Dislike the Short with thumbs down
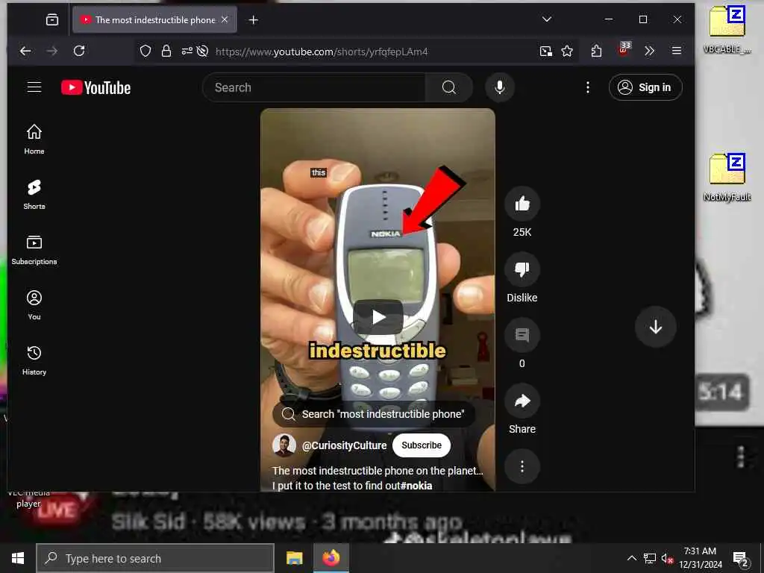This screenshot has width=764, height=573. pyautogui.click(x=522, y=269)
